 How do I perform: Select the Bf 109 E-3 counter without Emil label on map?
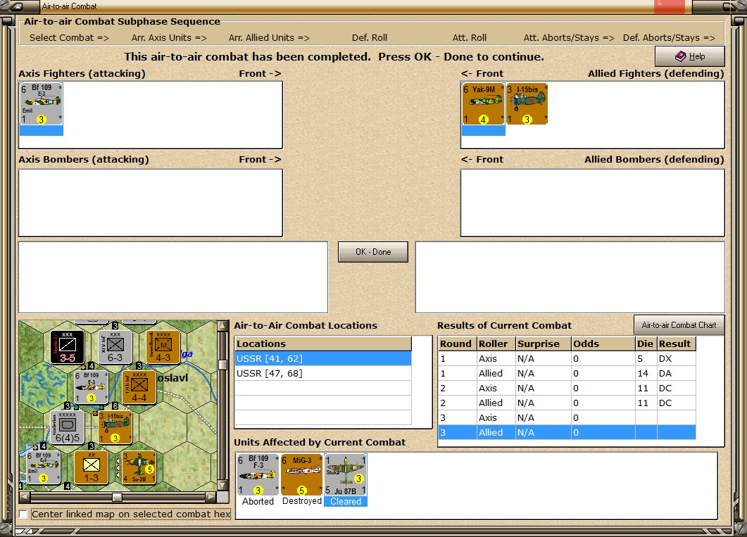[91, 388]
